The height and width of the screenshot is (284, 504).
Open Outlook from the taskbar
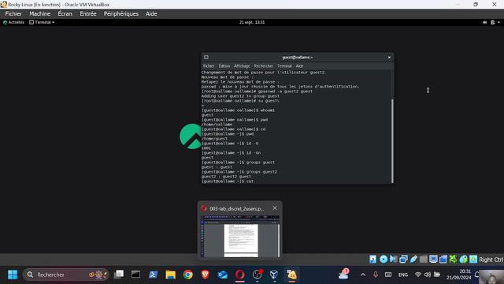222,275
